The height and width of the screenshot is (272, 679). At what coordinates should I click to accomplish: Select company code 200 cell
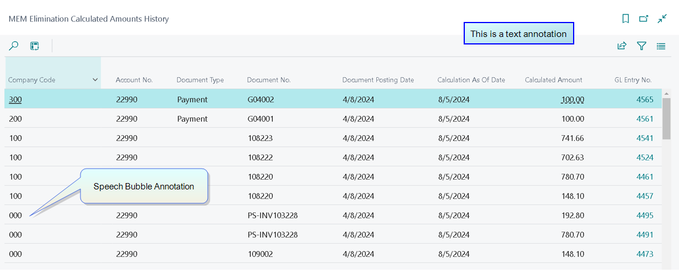(x=15, y=119)
